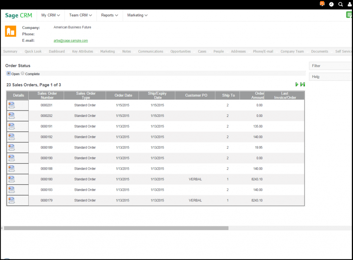Viewport: 353px width, 260px height.
Task: Open the Reports dropdown menu
Action: 110,15
